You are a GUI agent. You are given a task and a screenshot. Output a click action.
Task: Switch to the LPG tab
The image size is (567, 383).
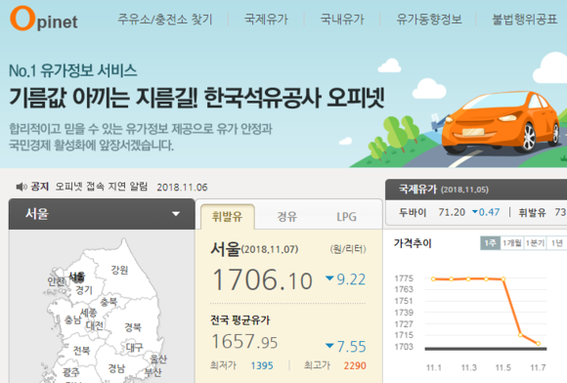click(346, 217)
